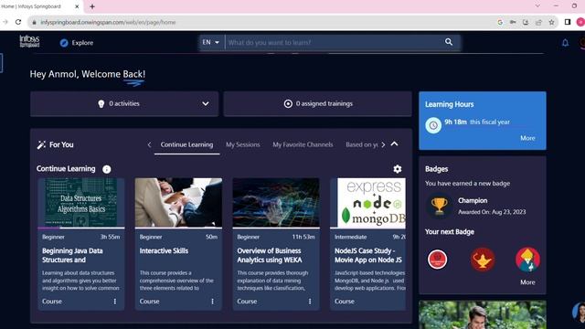Click the Champion trophy badge icon
Screen dimensions: 585x329
(439, 206)
